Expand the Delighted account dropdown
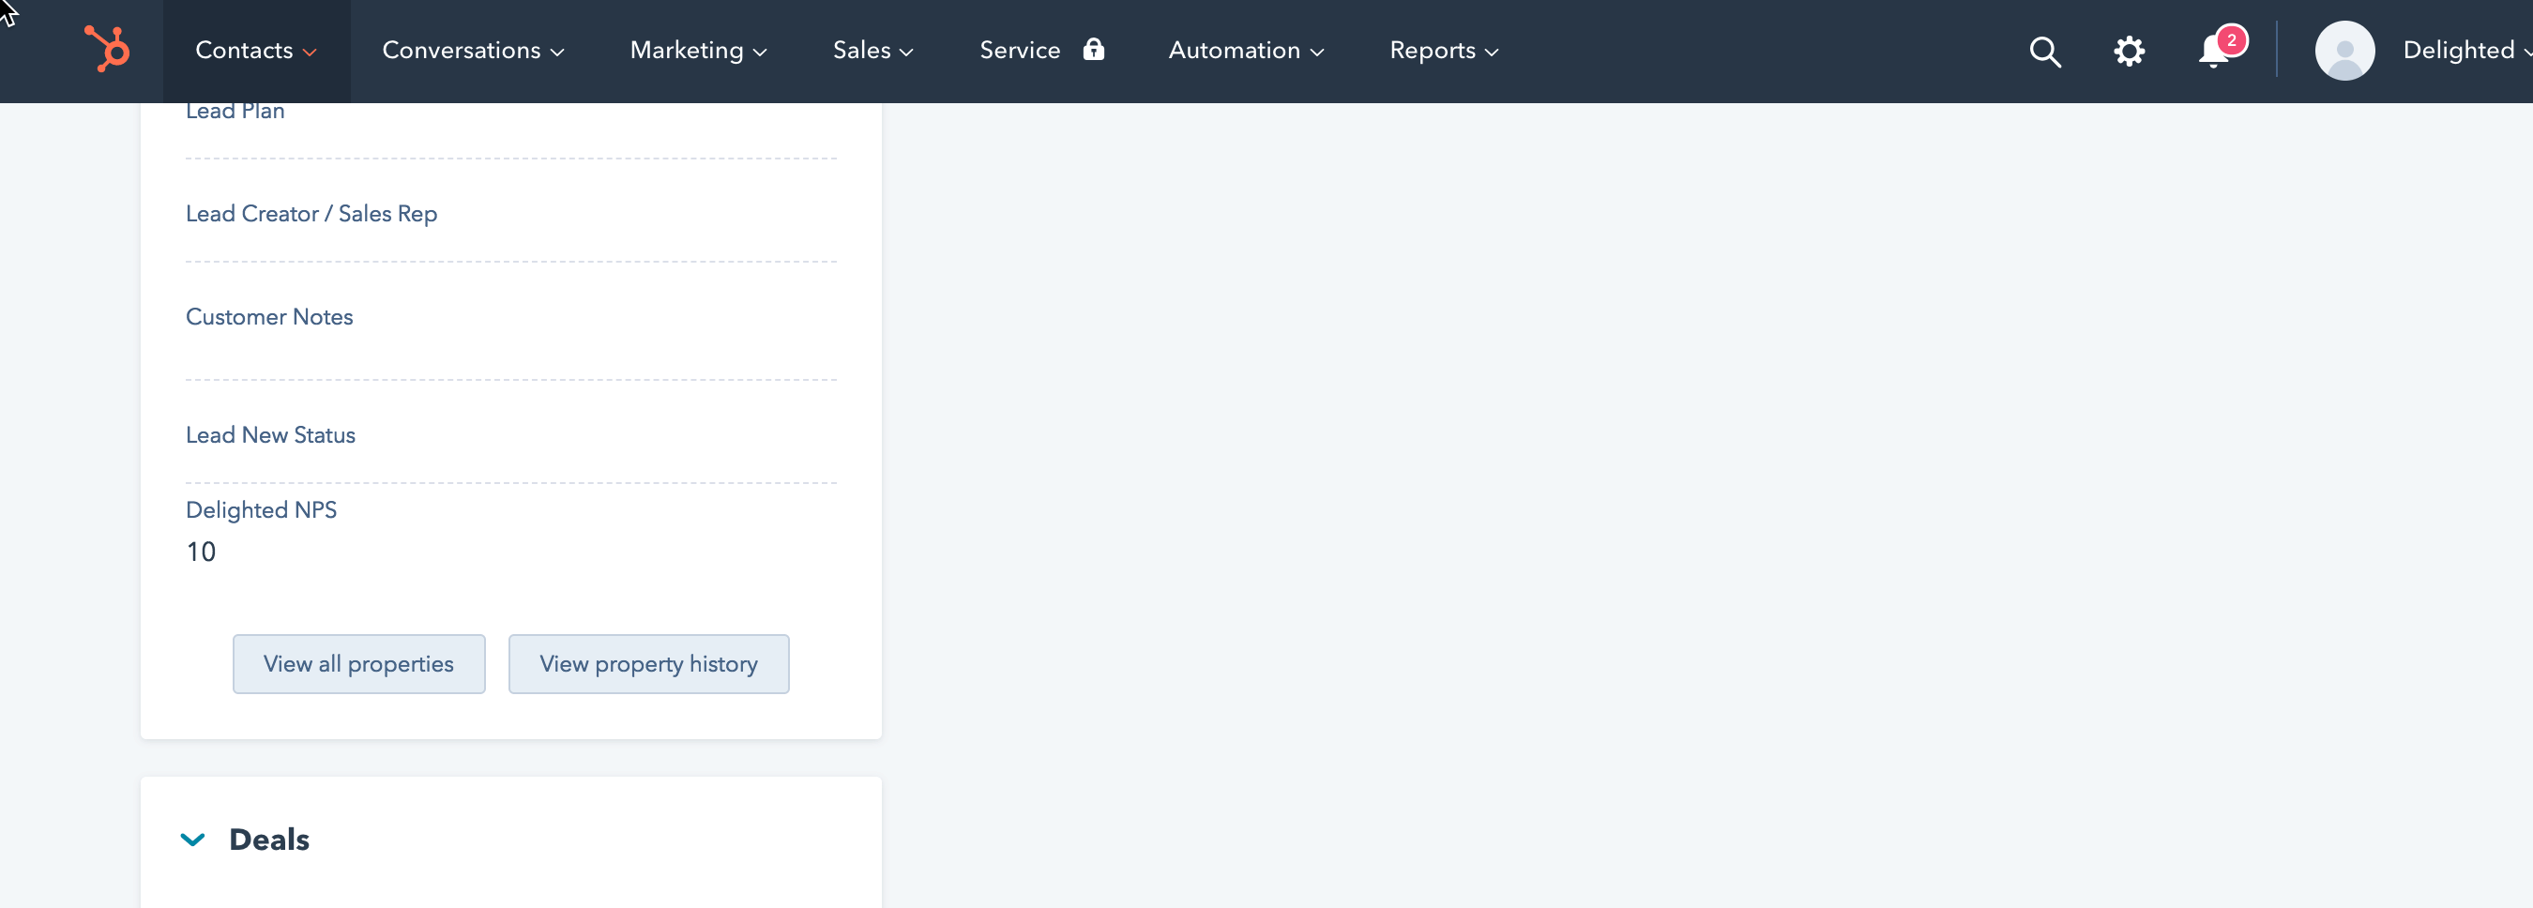Image resolution: width=2533 pixels, height=908 pixels. pos(2466,51)
